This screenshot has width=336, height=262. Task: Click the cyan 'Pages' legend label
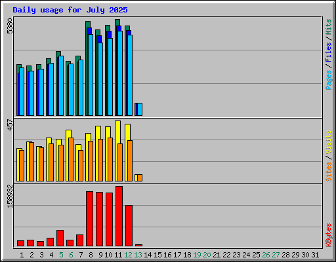[x=328, y=80]
